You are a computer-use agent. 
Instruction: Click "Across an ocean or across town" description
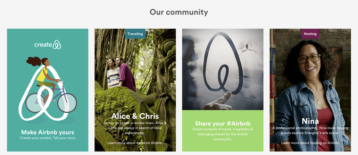coord(135,128)
